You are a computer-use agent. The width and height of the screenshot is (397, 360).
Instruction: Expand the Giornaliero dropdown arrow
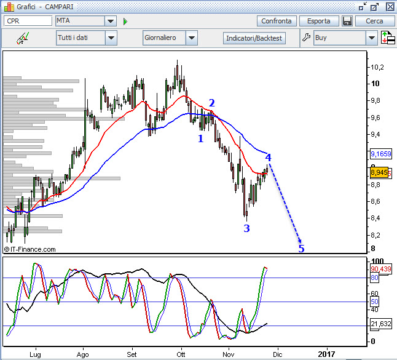click(192, 38)
